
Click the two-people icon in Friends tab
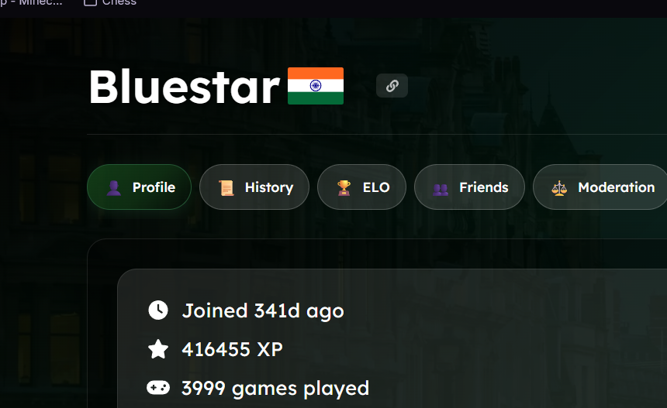click(x=441, y=189)
